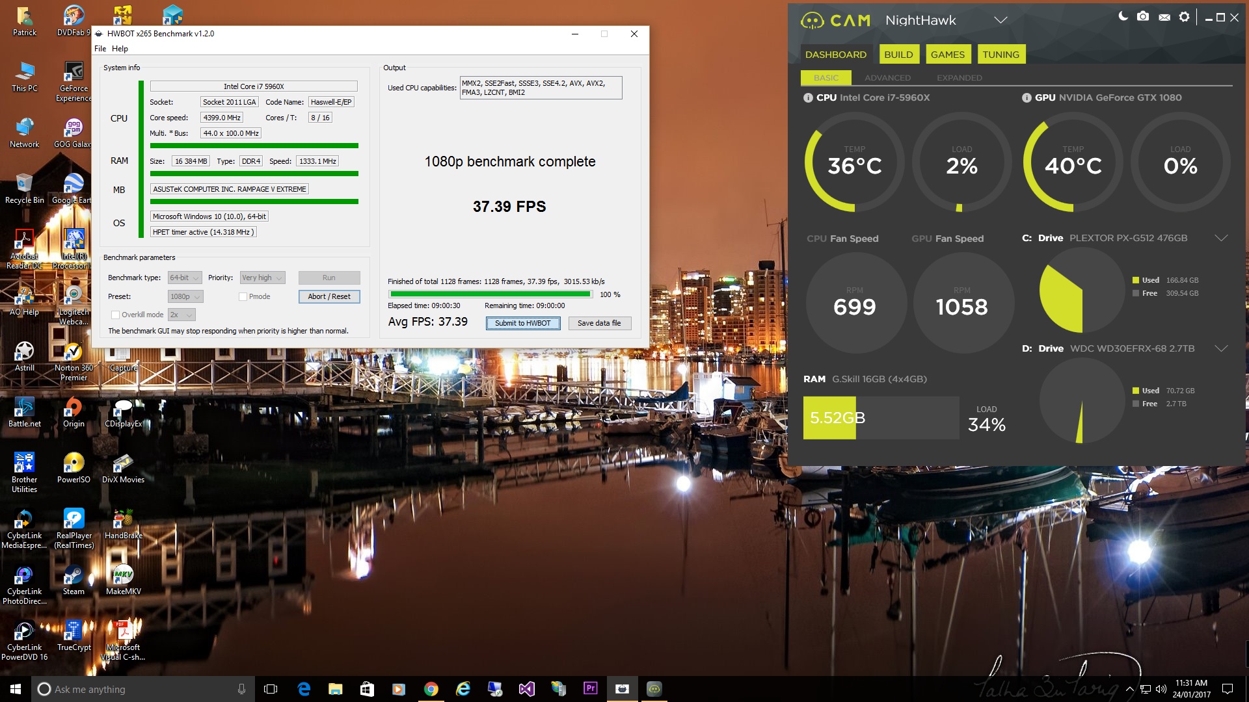Click the CAM skull logo

[x=812, y=21]
